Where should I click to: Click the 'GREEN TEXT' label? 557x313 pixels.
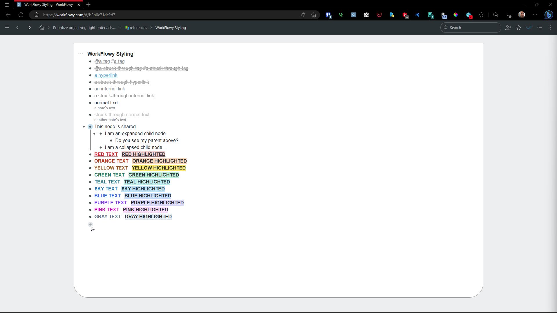coord(109,175)
